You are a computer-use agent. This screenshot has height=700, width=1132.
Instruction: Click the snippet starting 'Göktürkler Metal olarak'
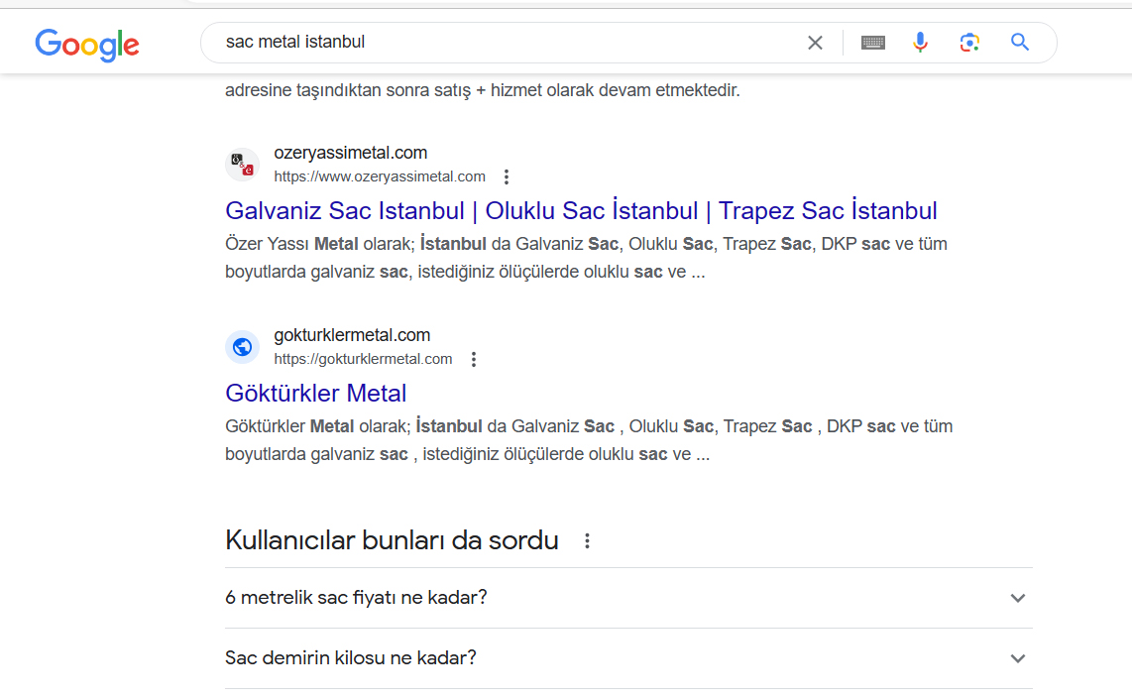pyautogui.click(x=589, y=440)
